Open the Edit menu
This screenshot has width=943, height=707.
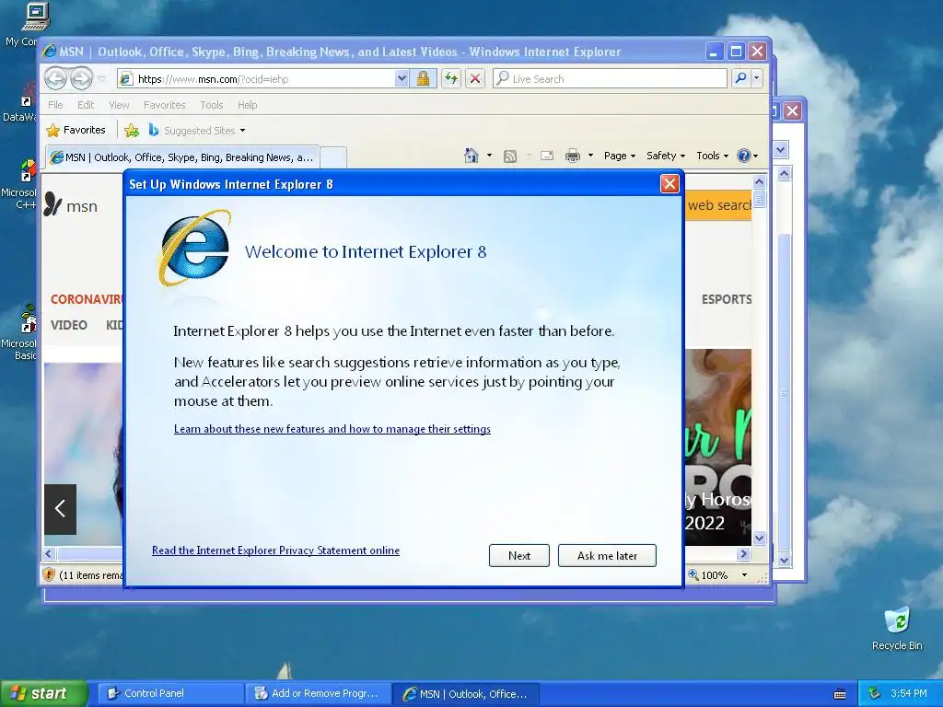coord(86,105)
